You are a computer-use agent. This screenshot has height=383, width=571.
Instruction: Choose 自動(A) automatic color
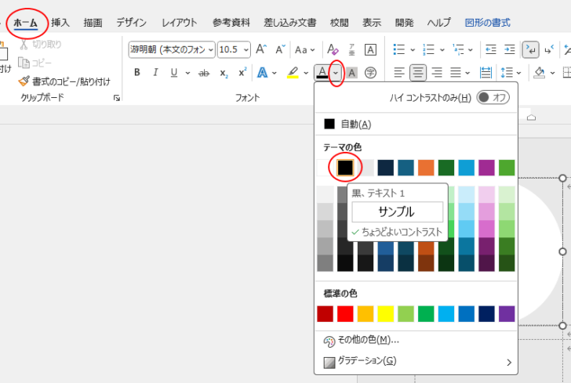coord(416,124)
